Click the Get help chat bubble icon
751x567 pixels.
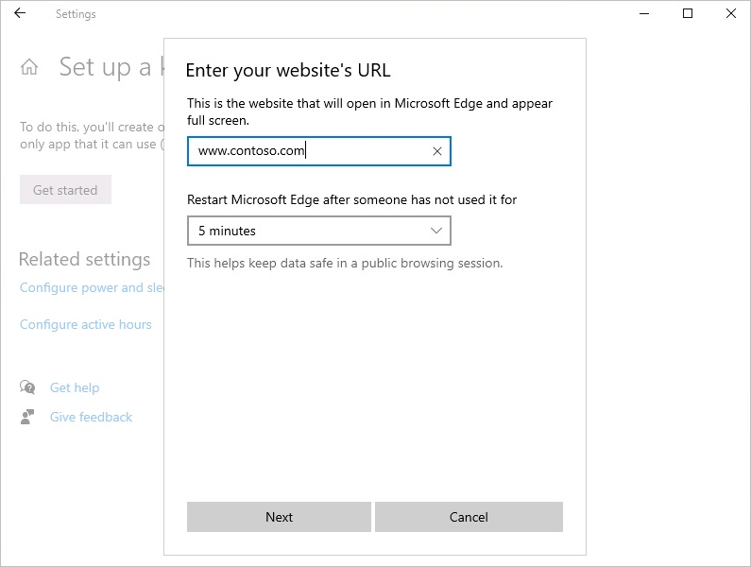27,387
